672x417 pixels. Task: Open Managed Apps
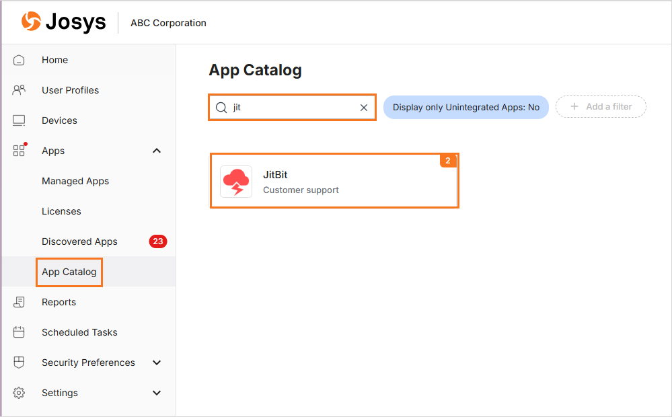point(75,182)
